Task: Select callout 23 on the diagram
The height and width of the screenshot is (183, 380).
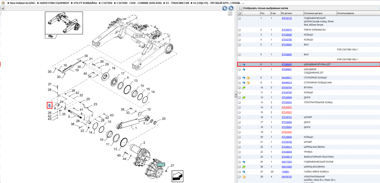Action: [x=95, y=104]
